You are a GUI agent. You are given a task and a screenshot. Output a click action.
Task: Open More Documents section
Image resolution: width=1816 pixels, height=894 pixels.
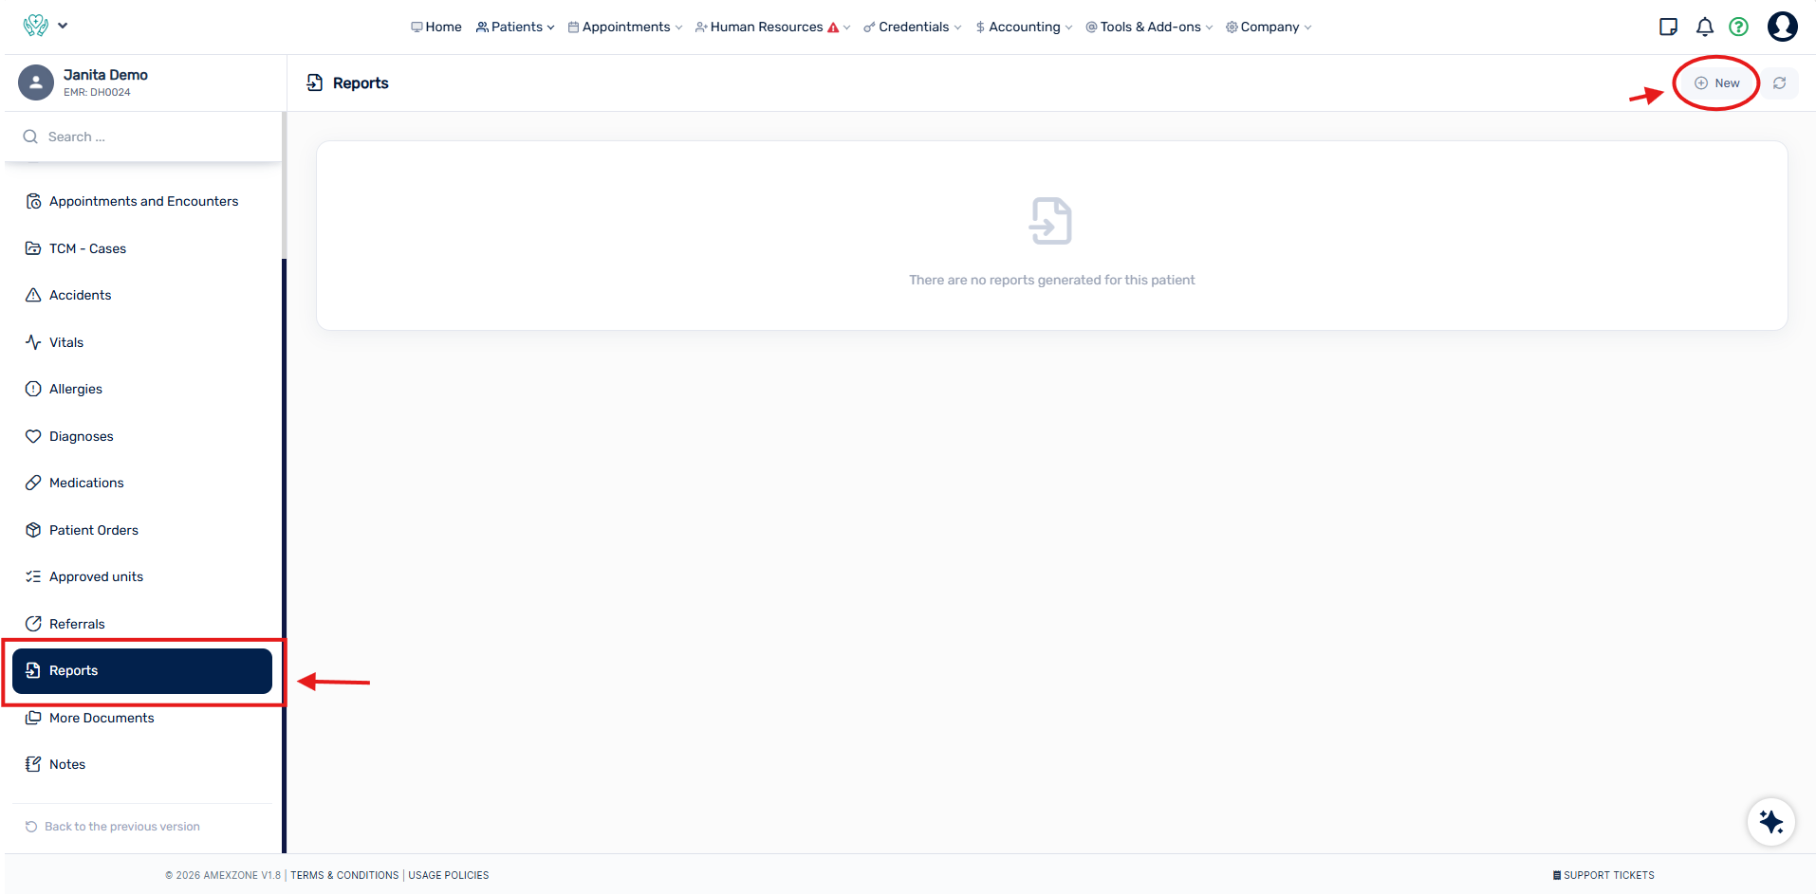click(x=142, y=718)
